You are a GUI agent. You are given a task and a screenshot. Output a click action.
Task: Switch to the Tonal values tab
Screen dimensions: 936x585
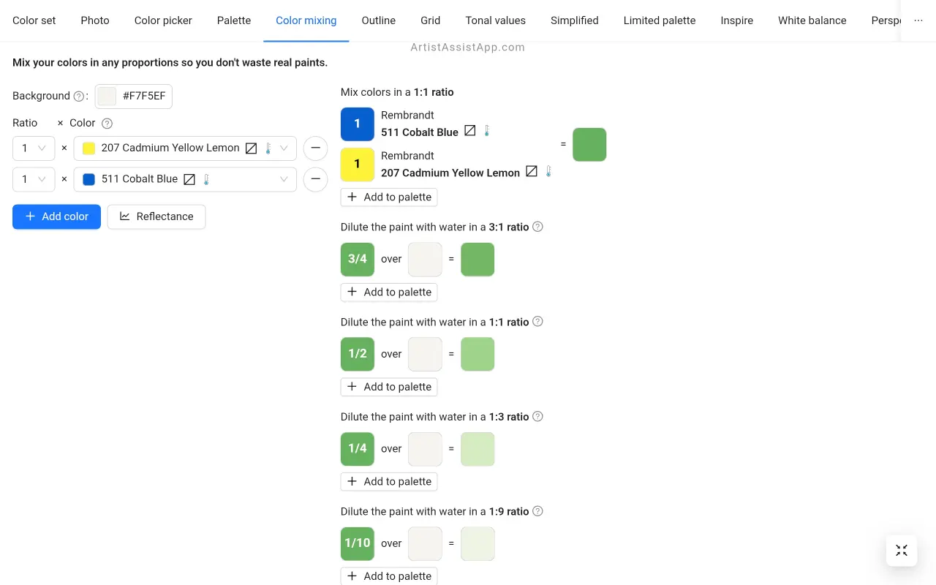click(x=495, y=20)
